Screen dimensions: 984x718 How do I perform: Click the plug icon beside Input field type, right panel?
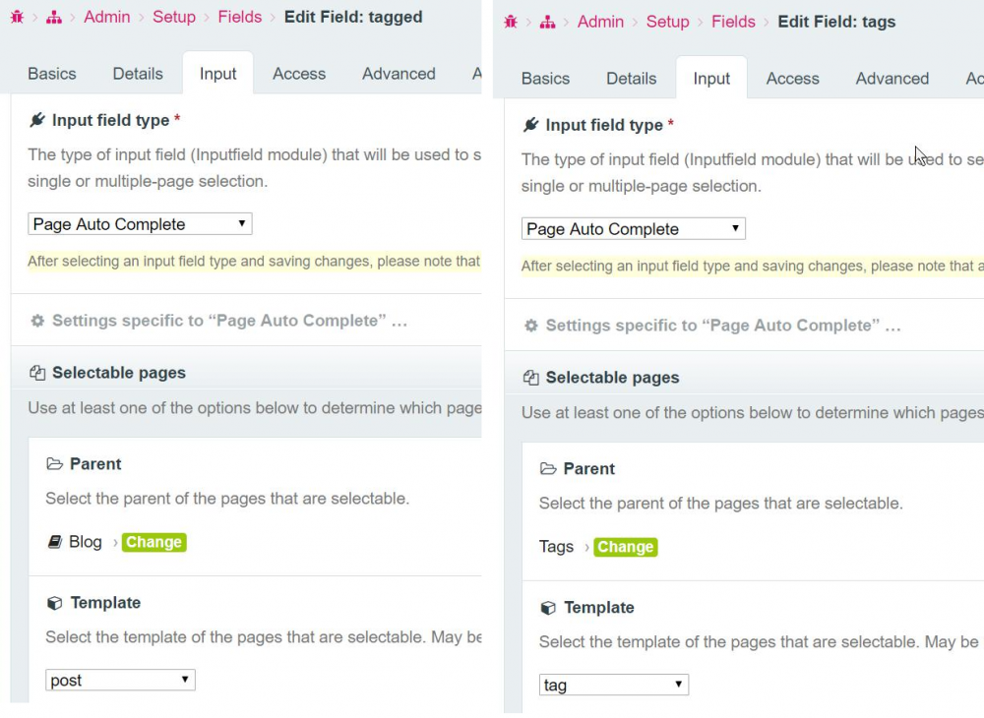point(531,125)
